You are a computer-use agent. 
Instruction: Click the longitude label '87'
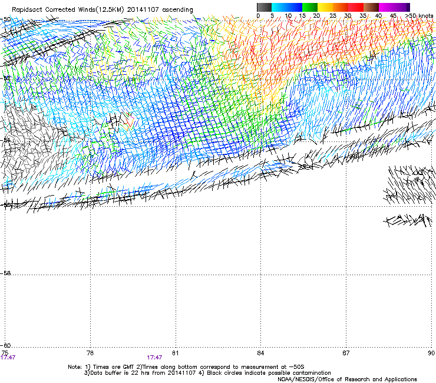[x=346, y=353]
